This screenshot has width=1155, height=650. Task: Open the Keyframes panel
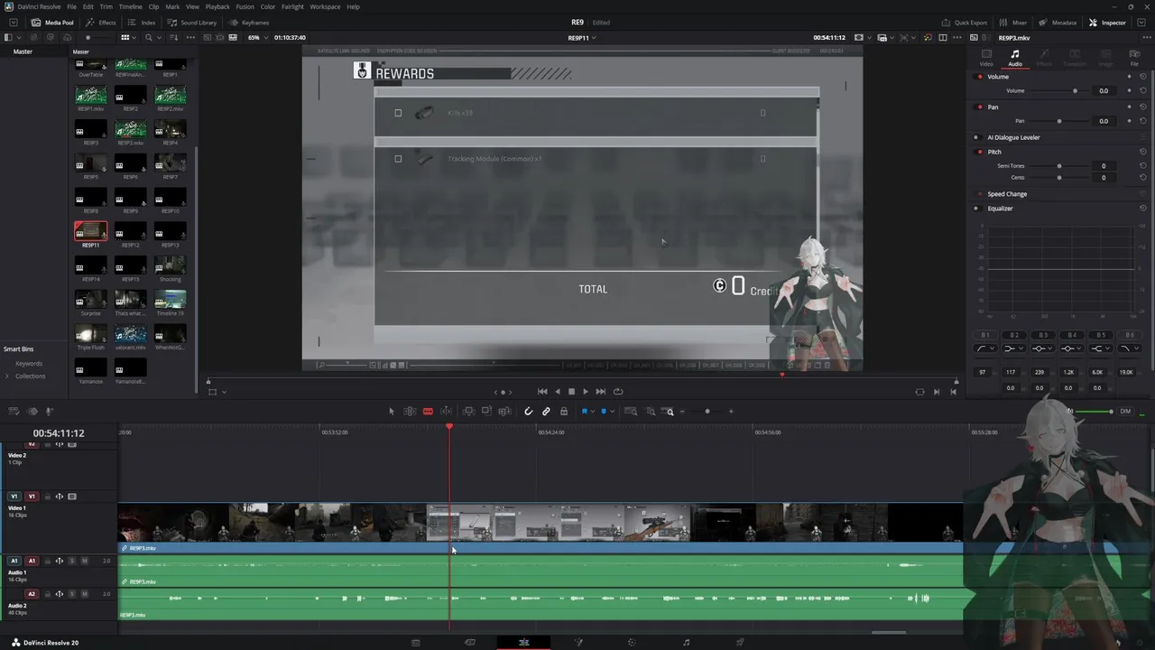click(249, 23)
